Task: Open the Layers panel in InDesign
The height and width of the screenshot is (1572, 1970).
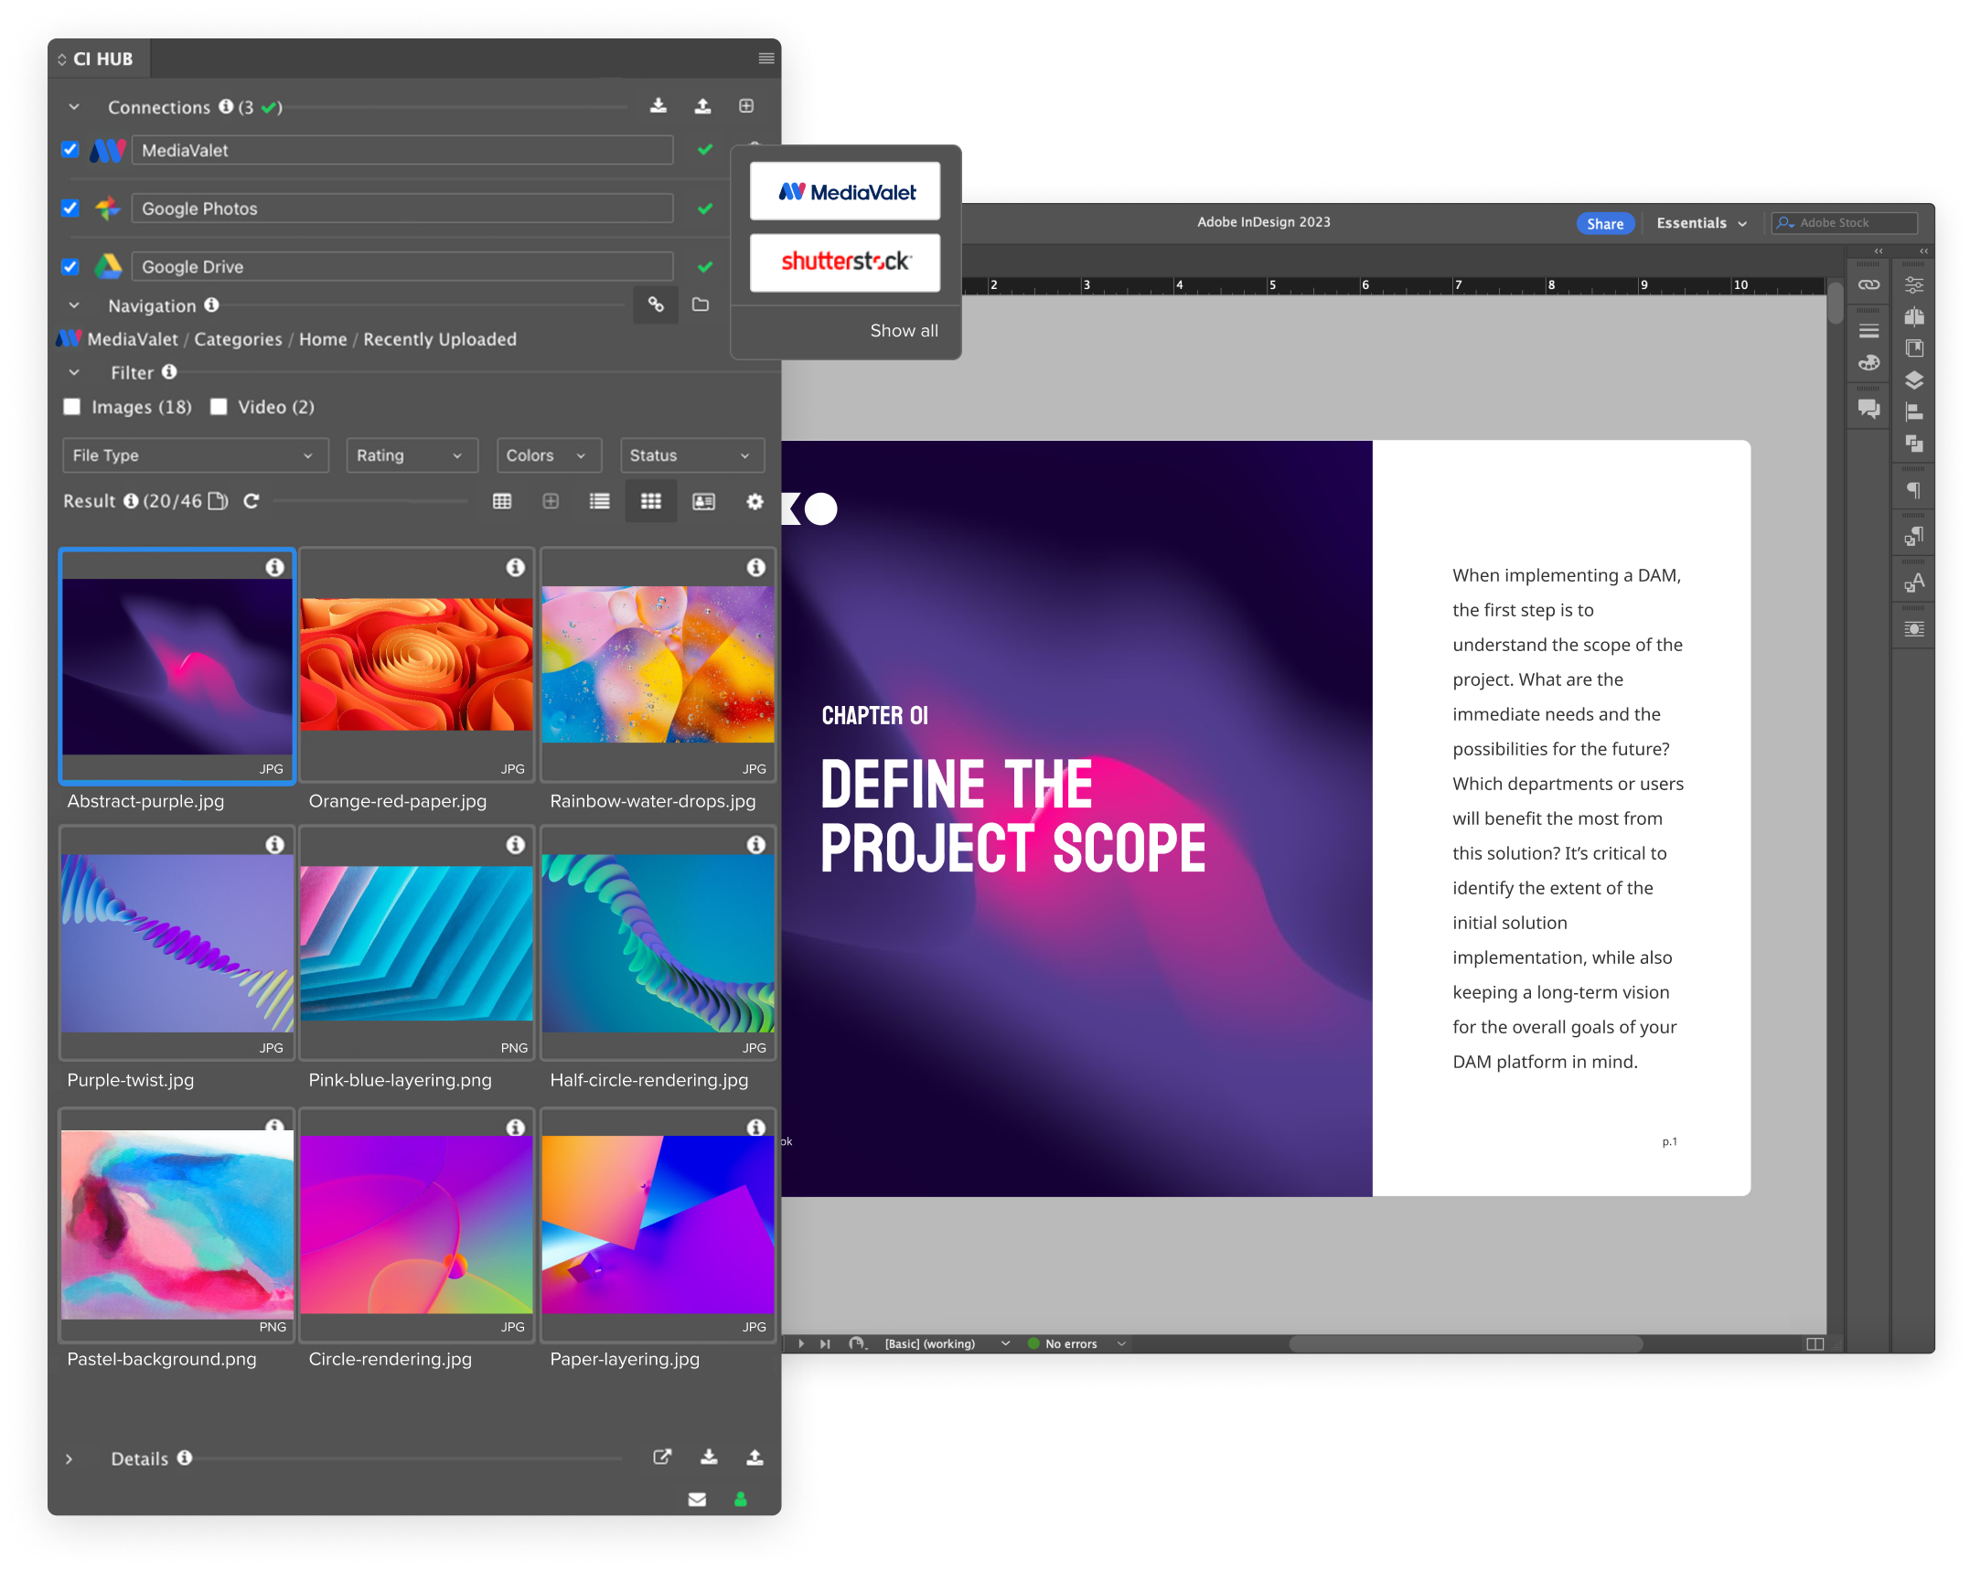Action: click(1914, 380)
